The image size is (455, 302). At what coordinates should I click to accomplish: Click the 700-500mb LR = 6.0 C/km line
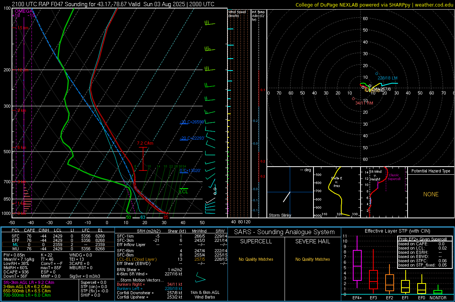click(27, 295)
